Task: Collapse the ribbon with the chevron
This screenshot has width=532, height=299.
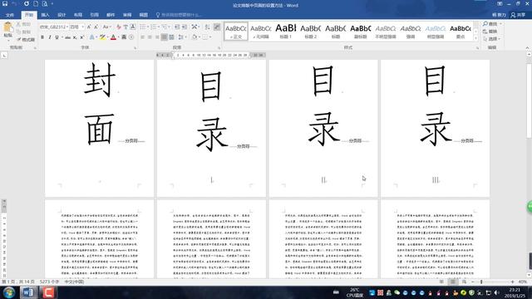Action: pos(527,48)
